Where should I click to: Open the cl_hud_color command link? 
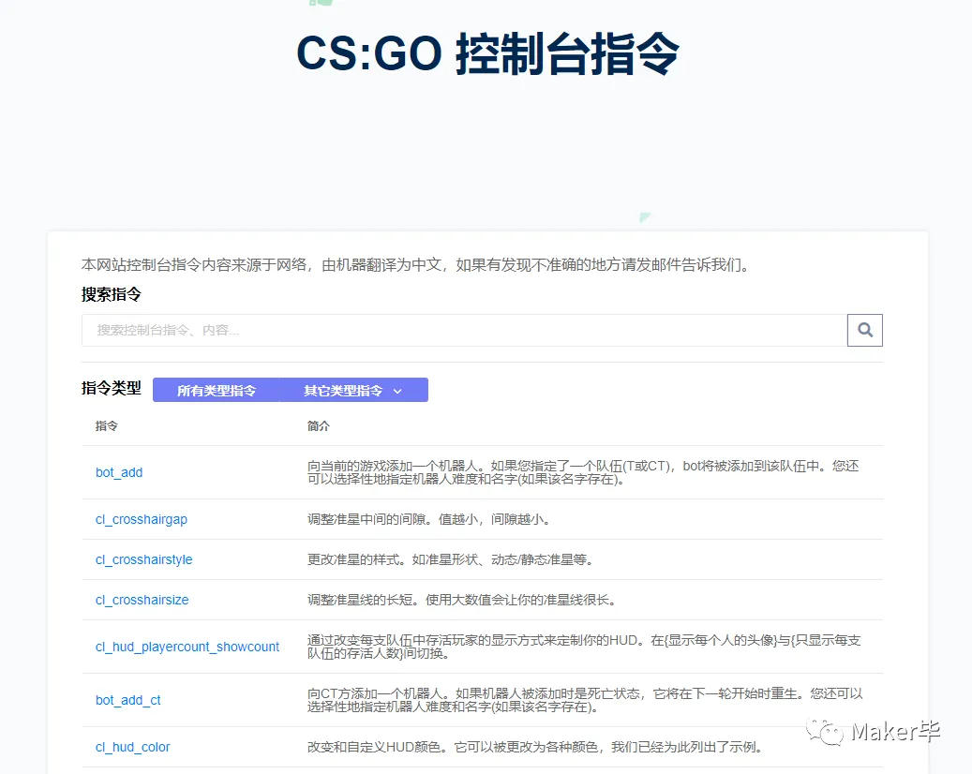pyautogui.click(x=133, y=748)
